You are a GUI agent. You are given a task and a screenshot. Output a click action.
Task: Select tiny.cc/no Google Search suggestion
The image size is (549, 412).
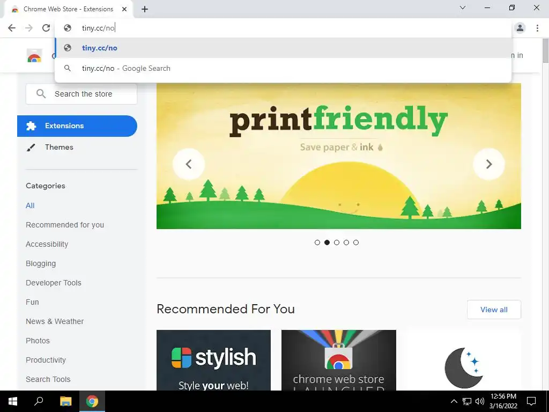click(x=283, y=68)
